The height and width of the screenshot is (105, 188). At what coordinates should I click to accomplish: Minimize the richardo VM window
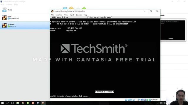(145, 11)
